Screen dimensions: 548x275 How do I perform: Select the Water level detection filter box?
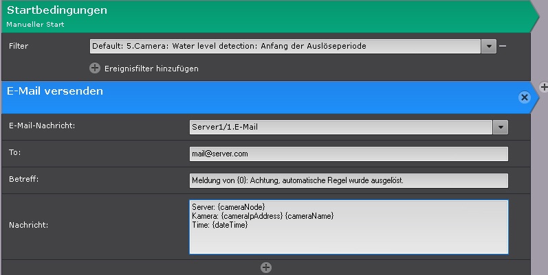pyautogui.click(x=285, y=47)
